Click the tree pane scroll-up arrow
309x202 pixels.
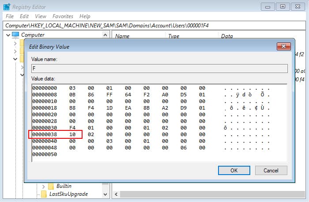[105, 35]
